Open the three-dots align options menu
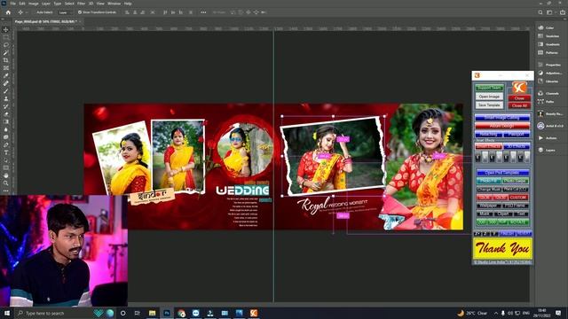568x319 pixels. coord(203,12)
